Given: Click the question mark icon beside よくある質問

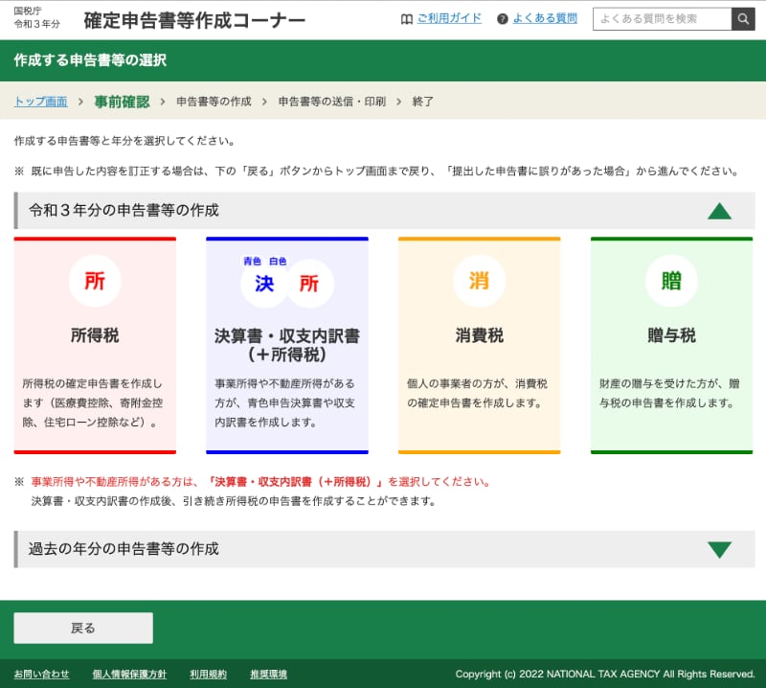Looking at the screenshot, I should tap(503, 19).
